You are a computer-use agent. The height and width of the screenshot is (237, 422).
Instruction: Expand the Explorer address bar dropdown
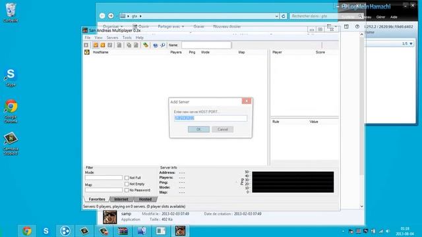tap(277, 16)
